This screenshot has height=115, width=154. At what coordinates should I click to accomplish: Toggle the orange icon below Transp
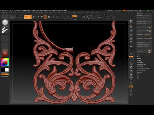131,87
